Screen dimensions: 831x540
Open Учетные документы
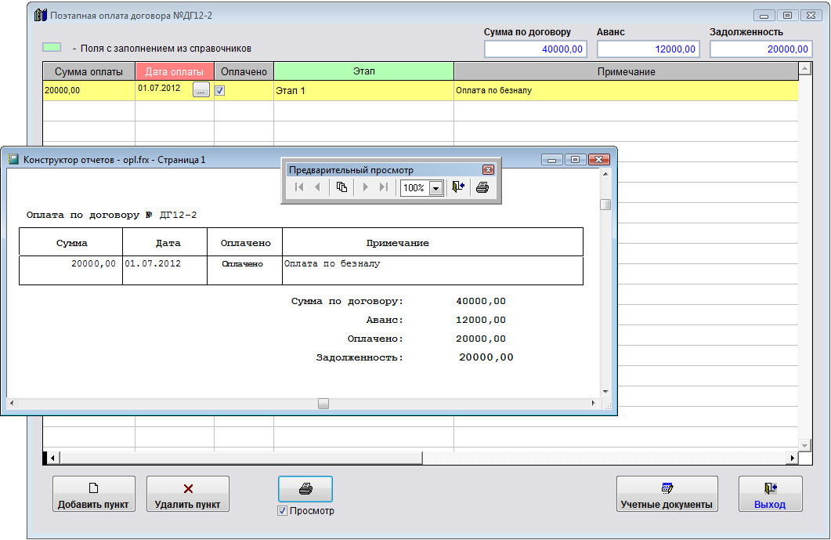(x=667, y=495)
